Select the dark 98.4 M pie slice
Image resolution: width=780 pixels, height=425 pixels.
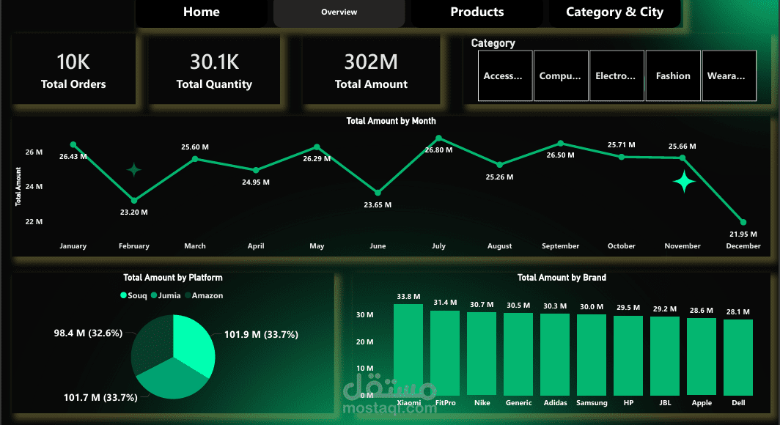[152, 343]
